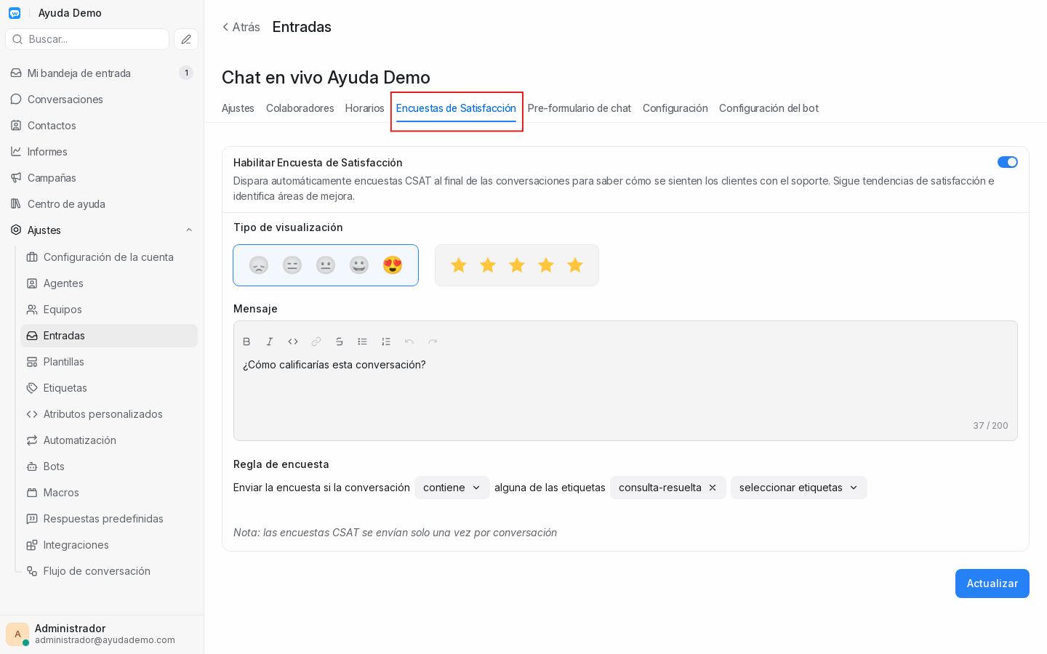Open Macros in settings menu
Viewport: 1047px width, 654px height.
(109, 493)
